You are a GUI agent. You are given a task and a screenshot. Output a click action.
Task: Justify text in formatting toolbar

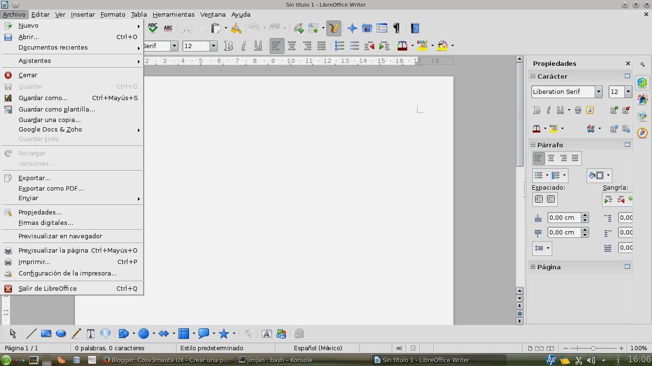322,46
